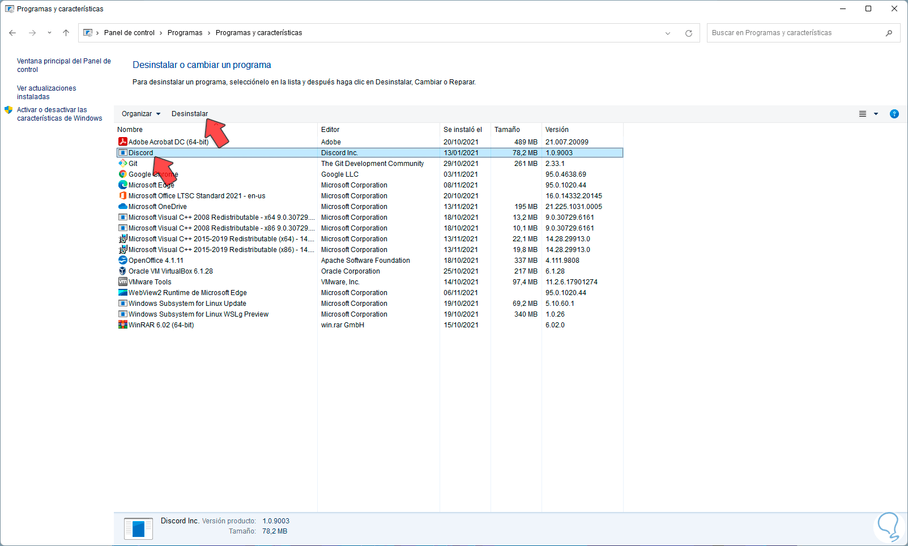Click the WinRAR 6.02 program icon
Viewport: 908px width, 546px height.
[122, 325]
